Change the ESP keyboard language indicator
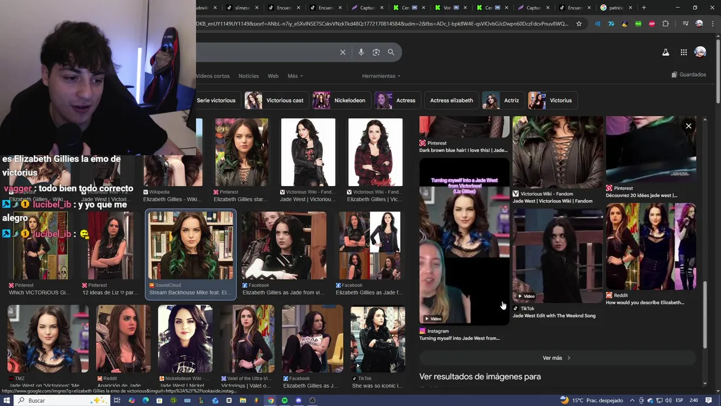This screenshot has width=721, height=406. 679,400
